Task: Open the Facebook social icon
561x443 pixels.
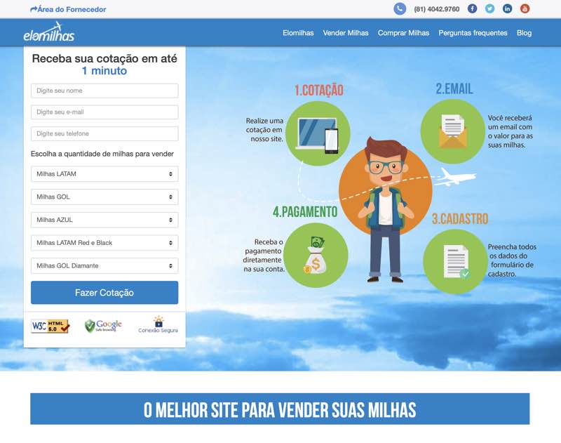Action: (x=472, y=8)
